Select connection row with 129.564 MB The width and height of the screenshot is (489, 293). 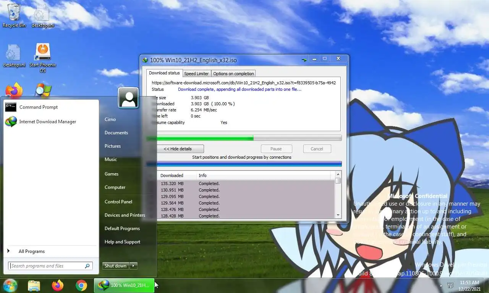pyautogui.click(x=246, y=203)
